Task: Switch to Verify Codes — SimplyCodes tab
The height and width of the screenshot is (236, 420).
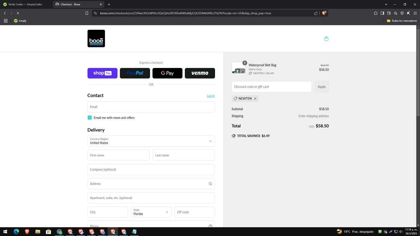Action: [26, 4]
